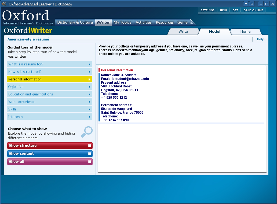Open the Dictionary & Culture tab

pos(75,23)
